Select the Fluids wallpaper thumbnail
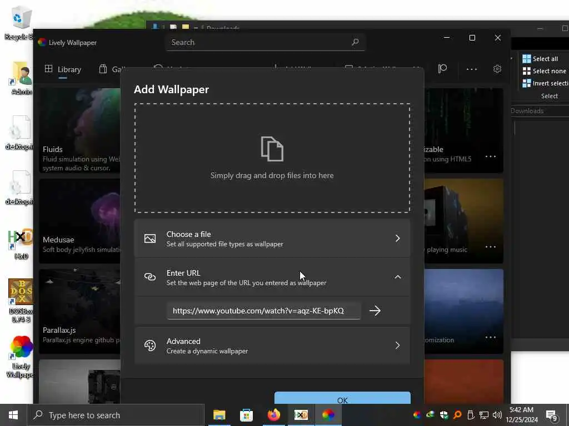 79,130
